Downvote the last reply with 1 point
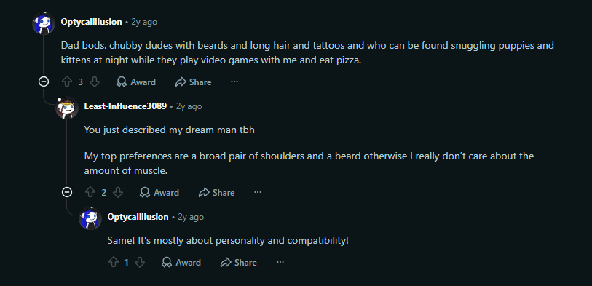The width and height of the screenshot is (592, 286). coord(140,262)
